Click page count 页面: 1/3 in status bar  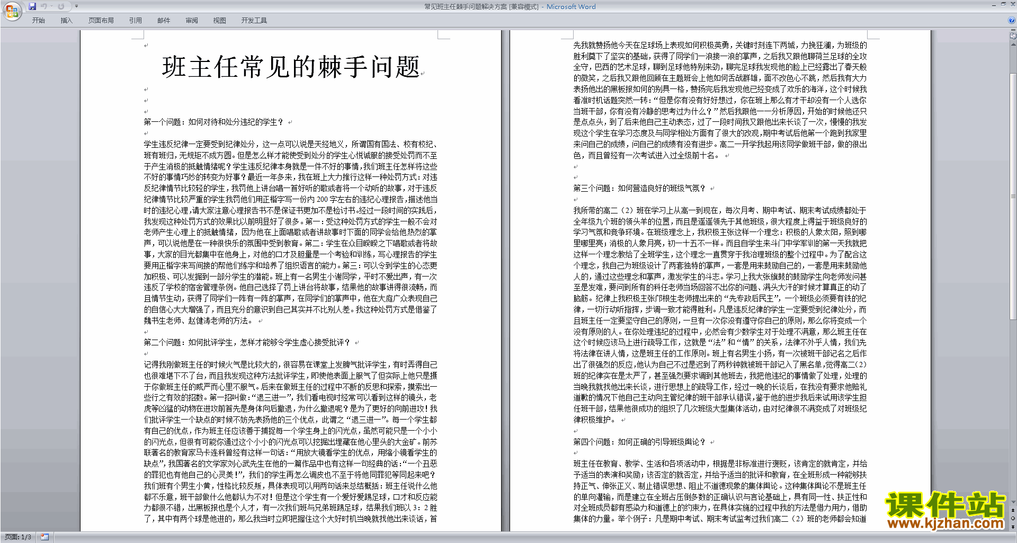coord(18,537)
